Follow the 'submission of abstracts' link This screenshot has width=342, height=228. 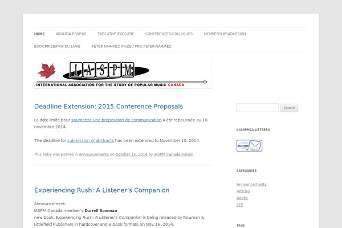coord(91,141)
